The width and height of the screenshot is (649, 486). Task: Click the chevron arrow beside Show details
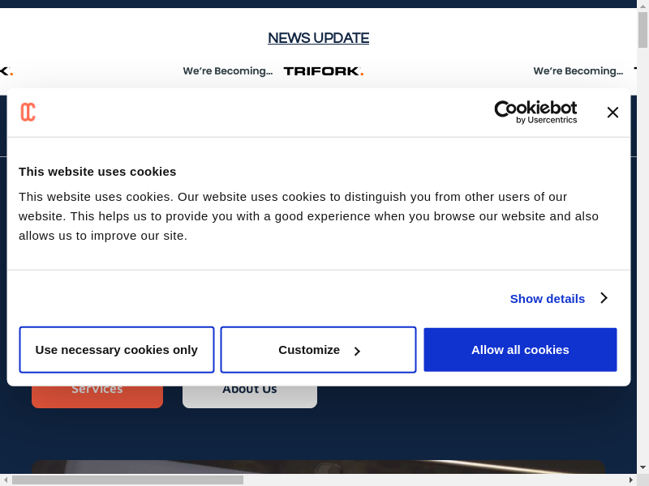604,298
